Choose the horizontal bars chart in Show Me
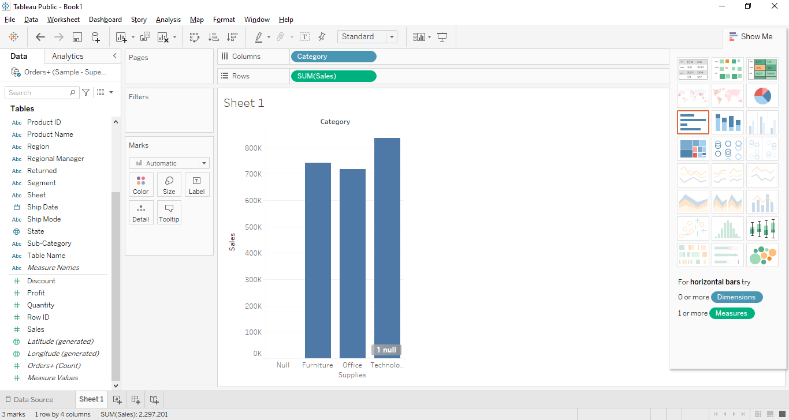 pyautogui.click(x=693, y=122)
